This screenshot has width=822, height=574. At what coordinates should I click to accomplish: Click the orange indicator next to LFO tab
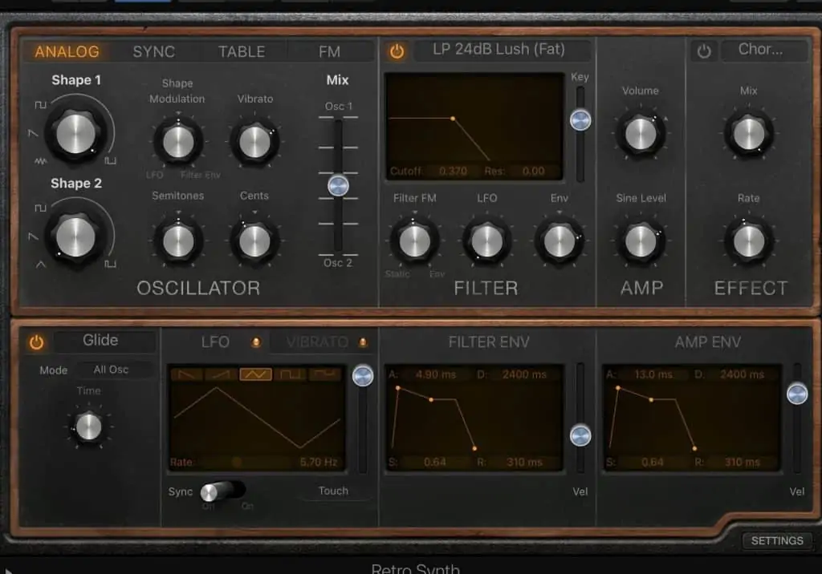pyautogui.click(x=256, y=342)
